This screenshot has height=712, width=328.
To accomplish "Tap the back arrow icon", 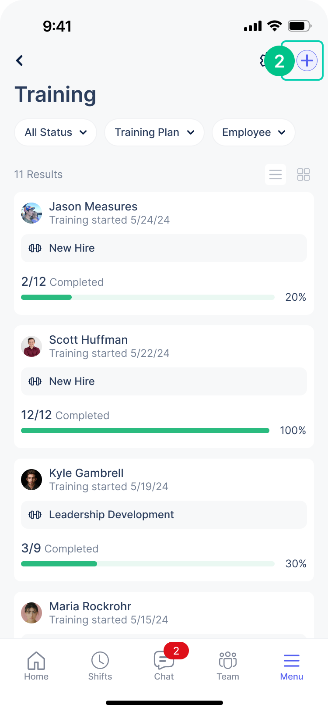I will 20,61.
